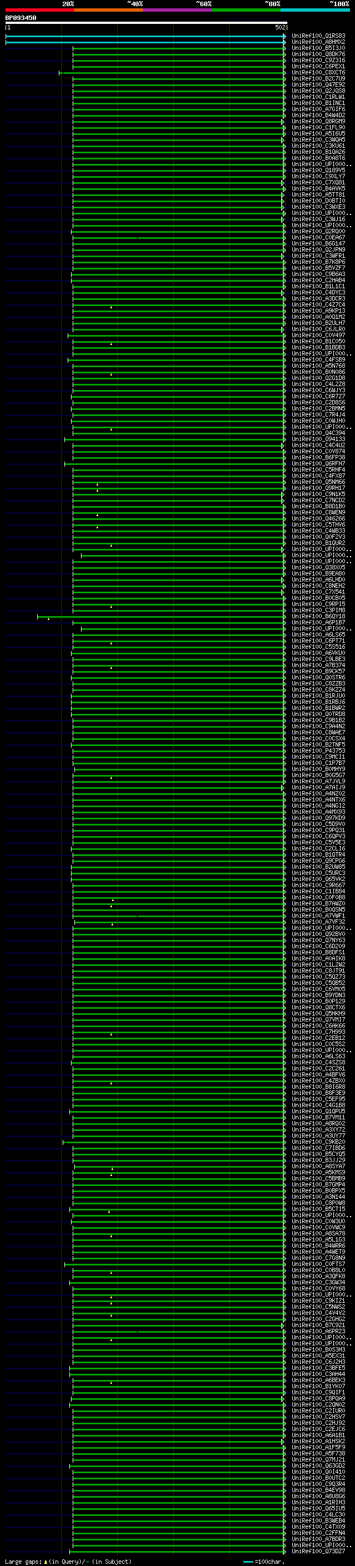Select hit label UniRef100_A1HSK2
This screenshot has height=1566, width=355.
[x=318, y=1441]
